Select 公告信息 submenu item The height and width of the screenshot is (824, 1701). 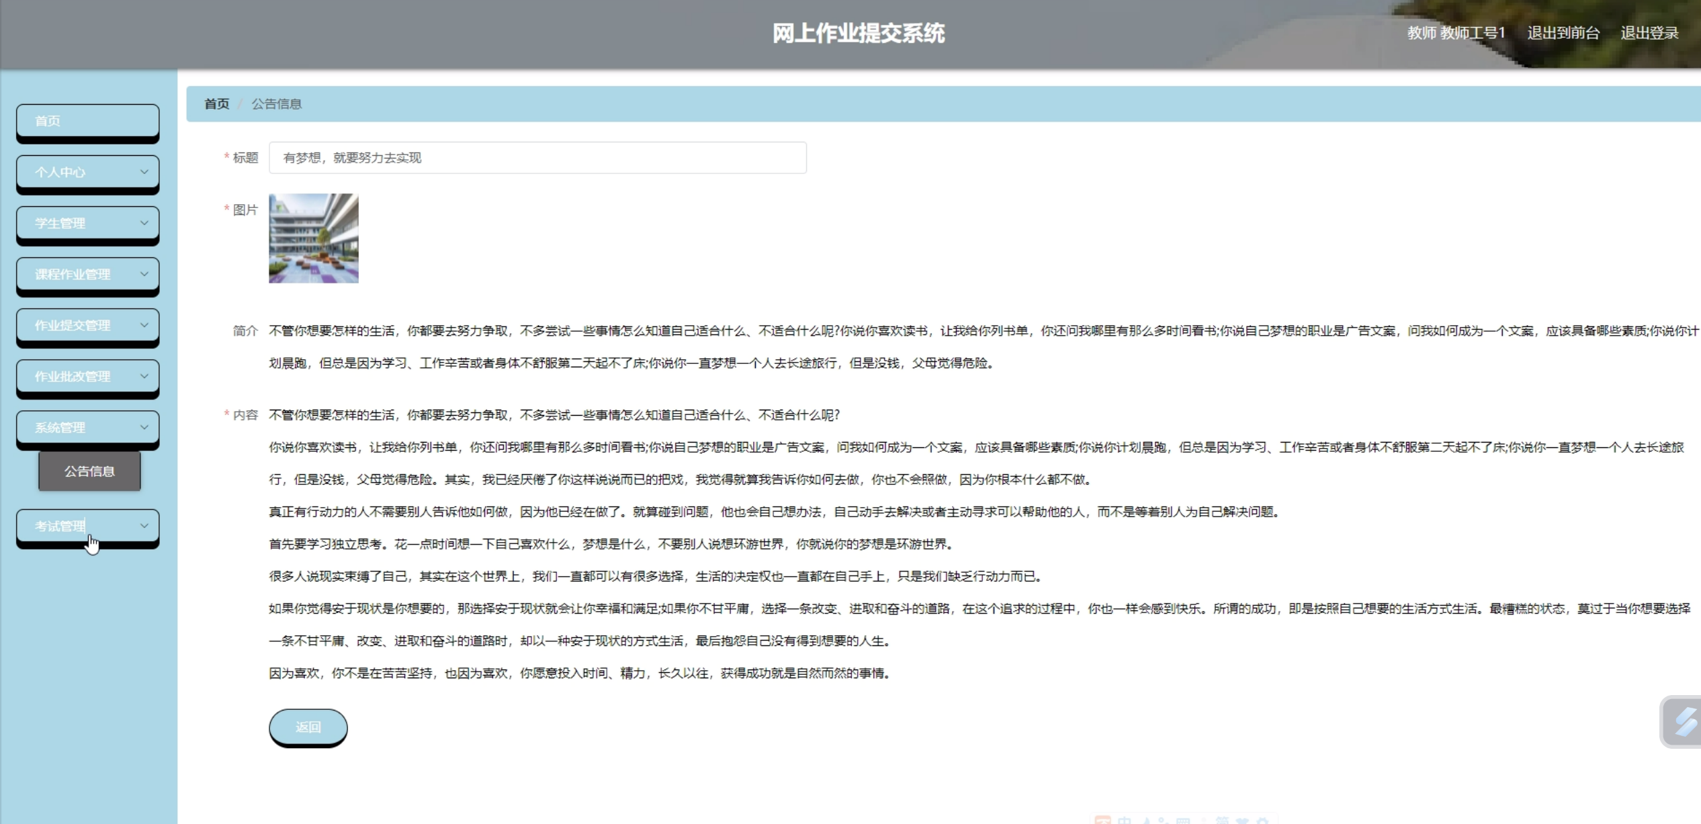pyautogui.click(x=89, y=471)
